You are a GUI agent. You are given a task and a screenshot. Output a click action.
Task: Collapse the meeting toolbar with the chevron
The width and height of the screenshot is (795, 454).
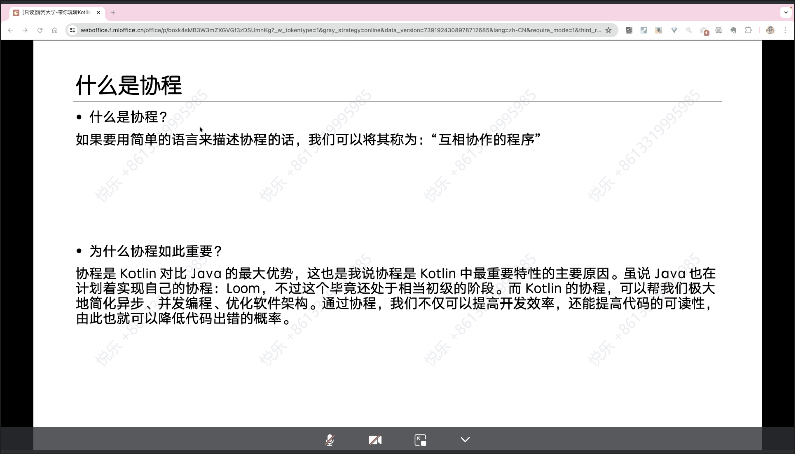(465, 440)
